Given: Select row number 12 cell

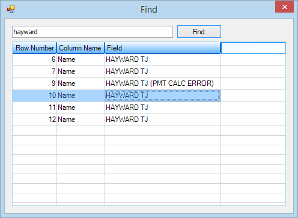Looking at the screenshot, I should pos(34,120).
